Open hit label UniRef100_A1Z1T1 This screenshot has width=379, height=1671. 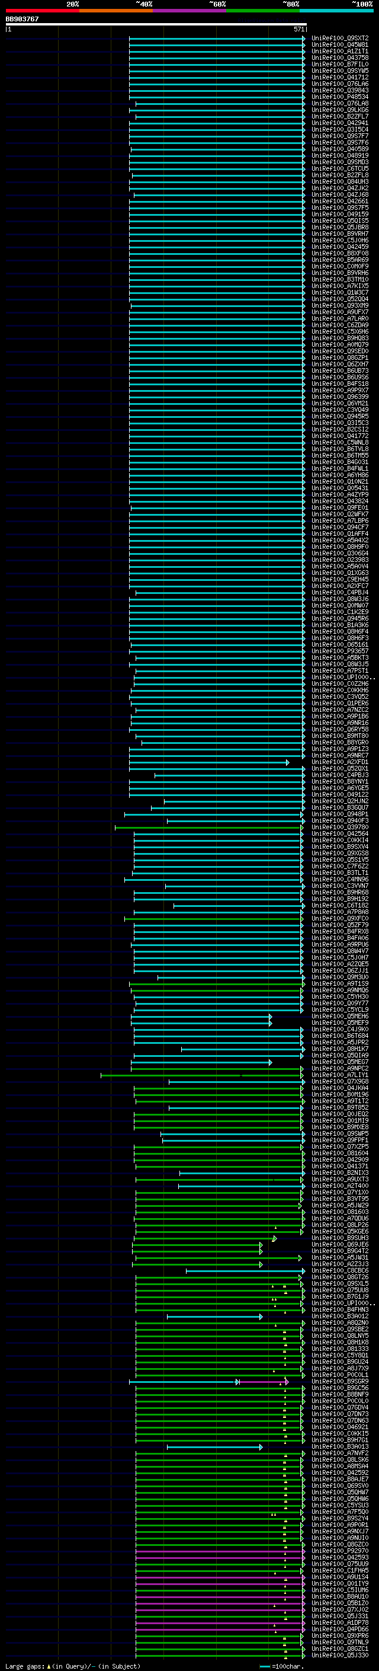click(340, 51)
